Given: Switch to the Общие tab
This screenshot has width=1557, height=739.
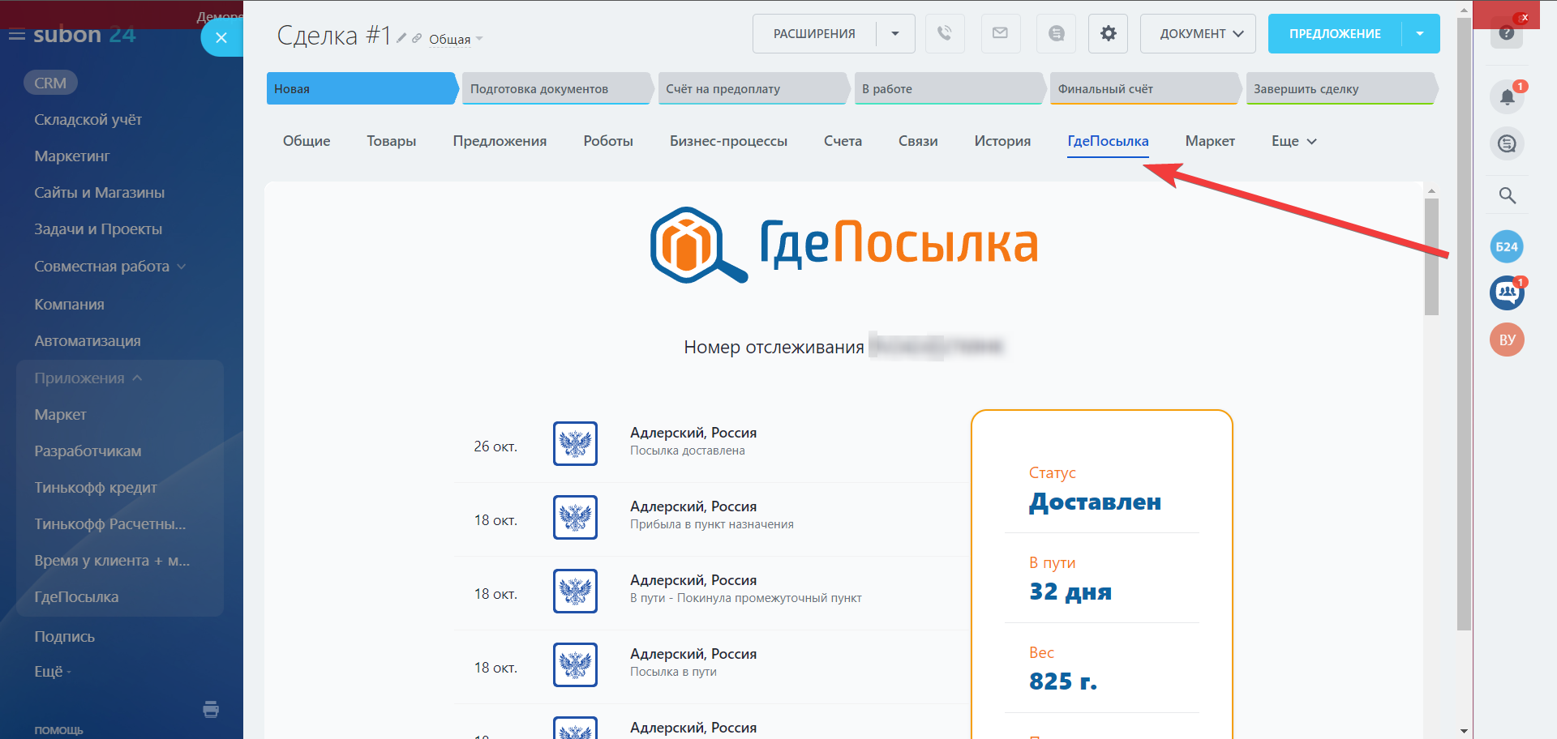Looking at the screenshot, I should 307,141.
